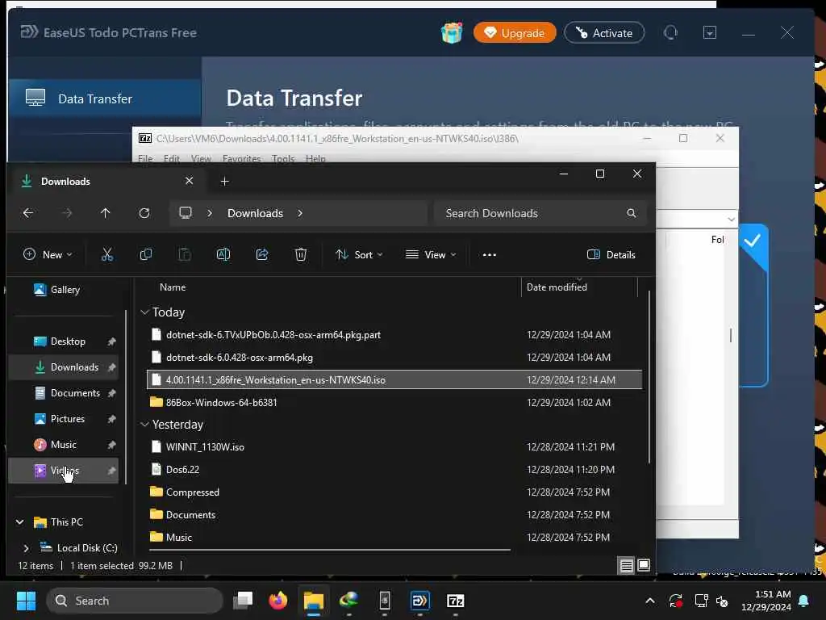Click the PC icon in address bar
The image size is (826, 620).
[x=186, y=213]
